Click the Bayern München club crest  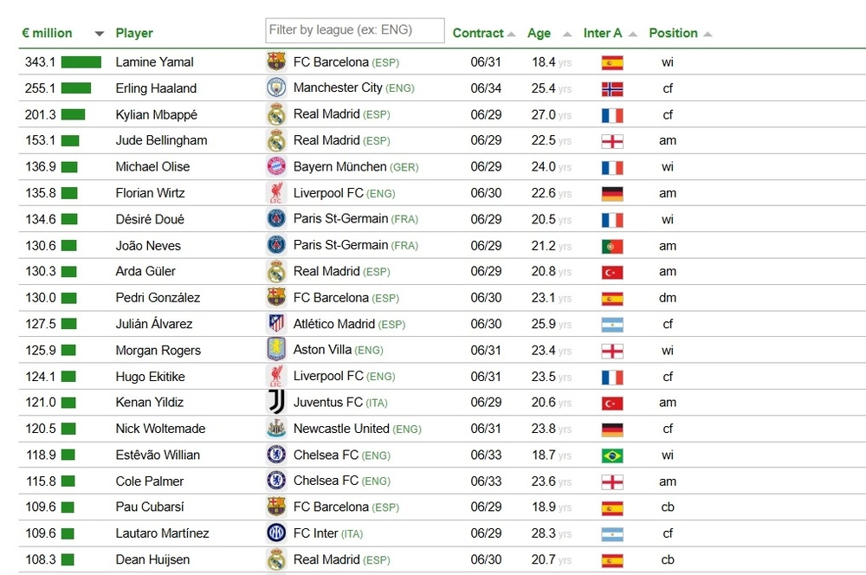(x=276, y=166)
